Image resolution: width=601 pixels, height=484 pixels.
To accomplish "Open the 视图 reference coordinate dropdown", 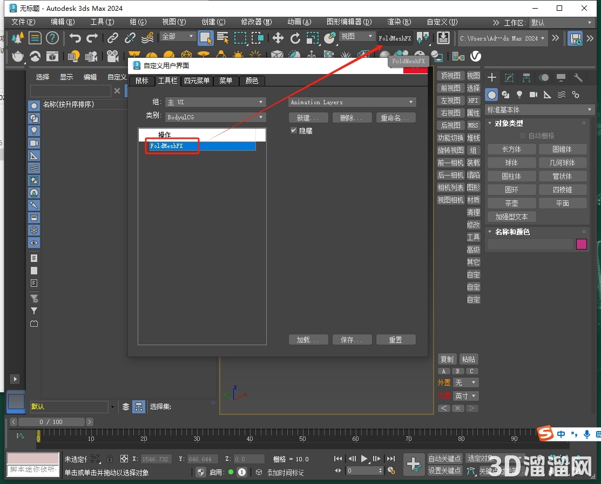I will click(357, 36).
